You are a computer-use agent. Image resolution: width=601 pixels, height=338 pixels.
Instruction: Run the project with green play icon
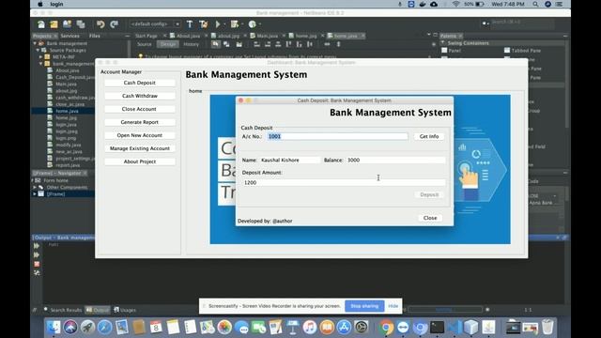tap(217, 24)
